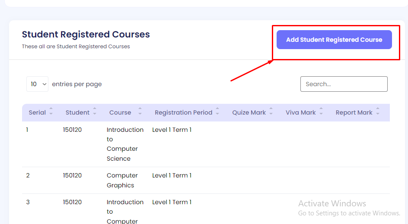408x224 pixels.
Task: Sort by Report Mark header text
Action: [x=354, y=112]
